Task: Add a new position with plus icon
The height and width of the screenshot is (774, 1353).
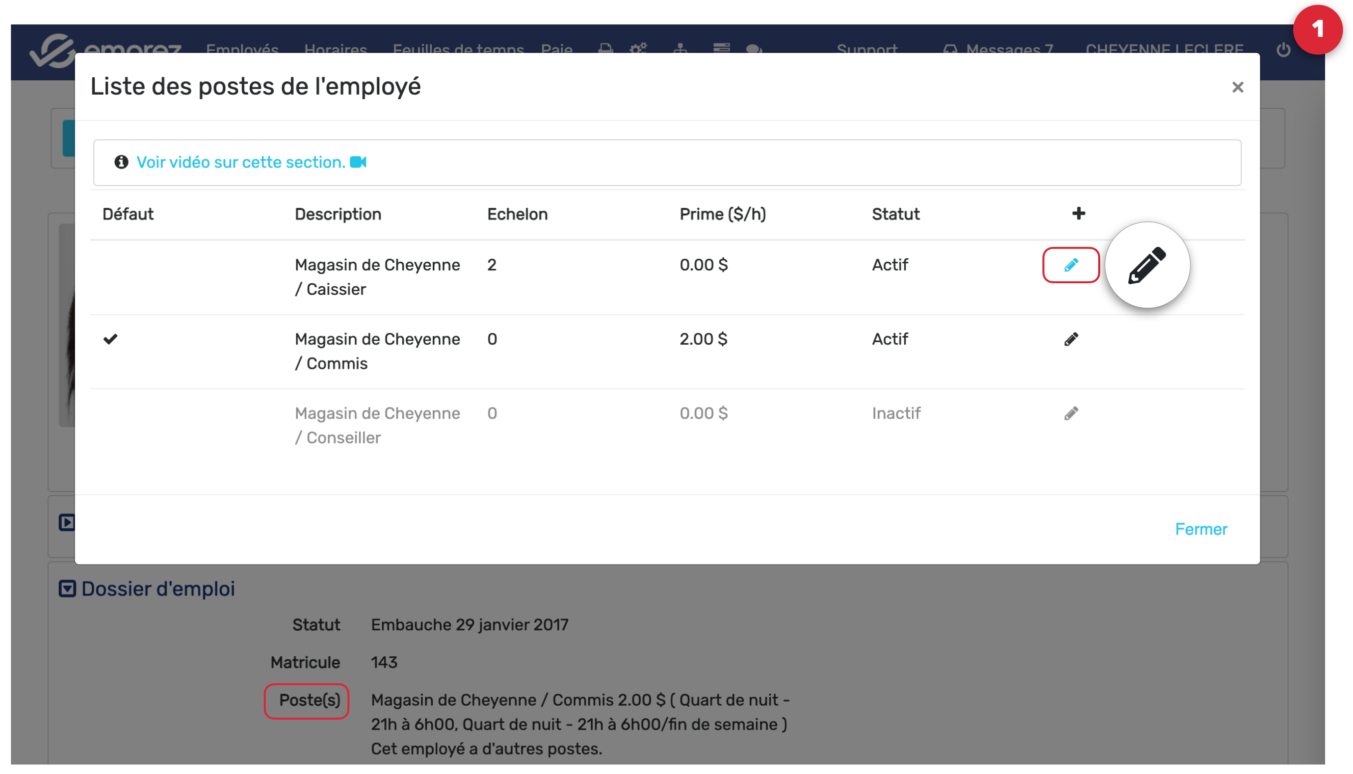Action: click(1078, 214)
